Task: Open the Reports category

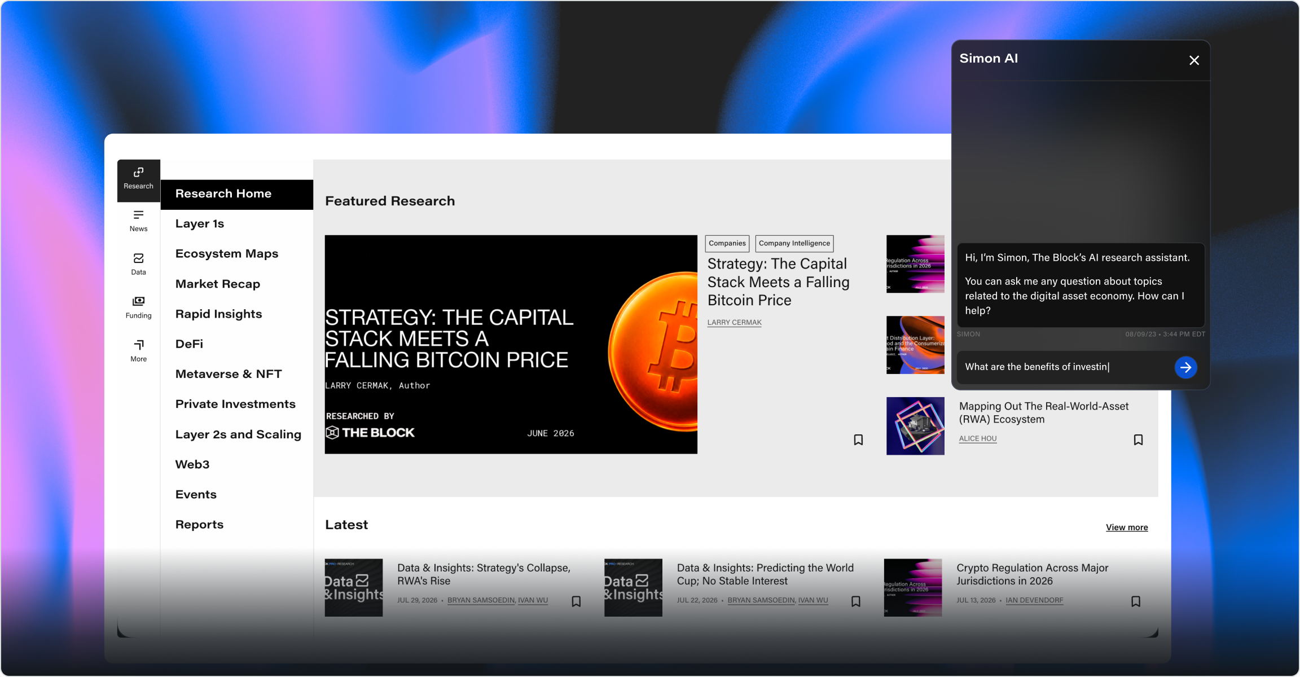Action: (199, 525)
